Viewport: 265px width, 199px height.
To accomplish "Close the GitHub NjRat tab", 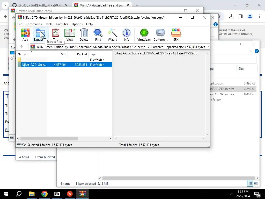I will pos(66,5).
